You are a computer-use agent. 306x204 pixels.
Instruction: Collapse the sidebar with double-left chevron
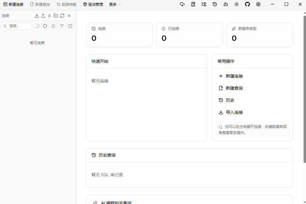point(69,16)
